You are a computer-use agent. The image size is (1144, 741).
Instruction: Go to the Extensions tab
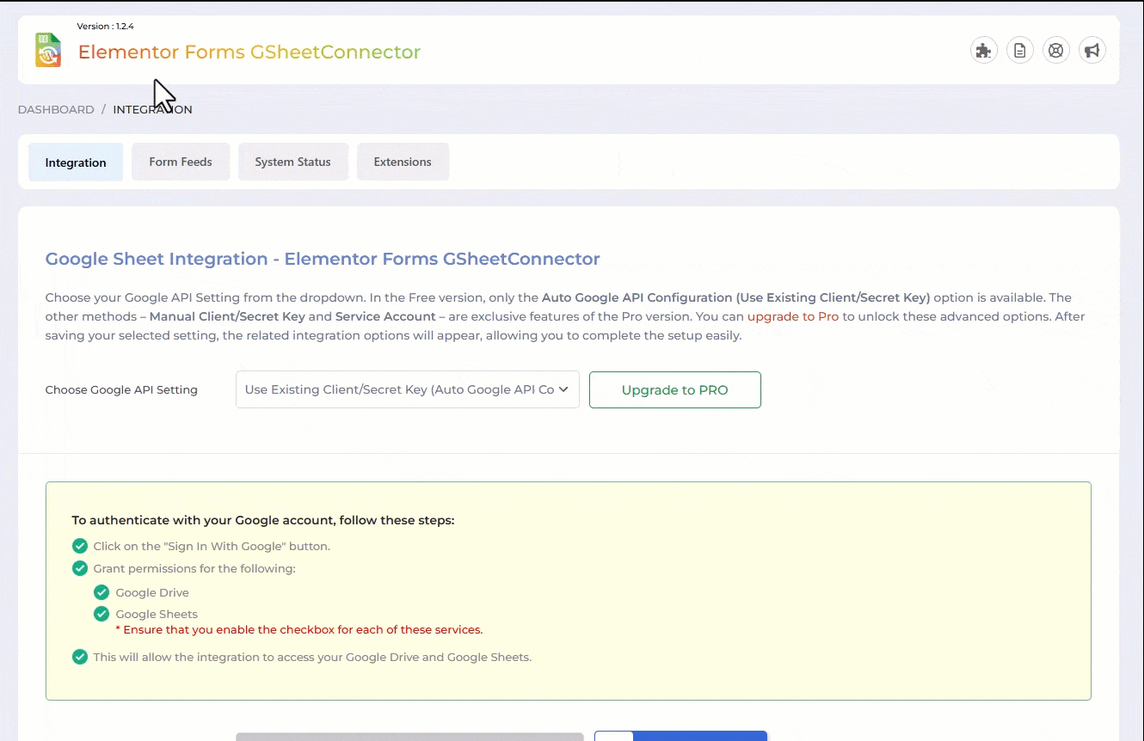(x=403, y=162)
